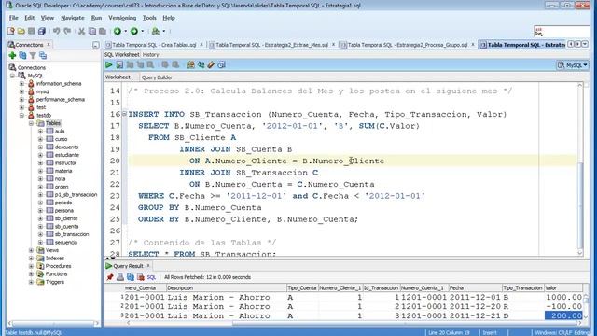Click the Copy icon in main toolbar

[92, 31]
